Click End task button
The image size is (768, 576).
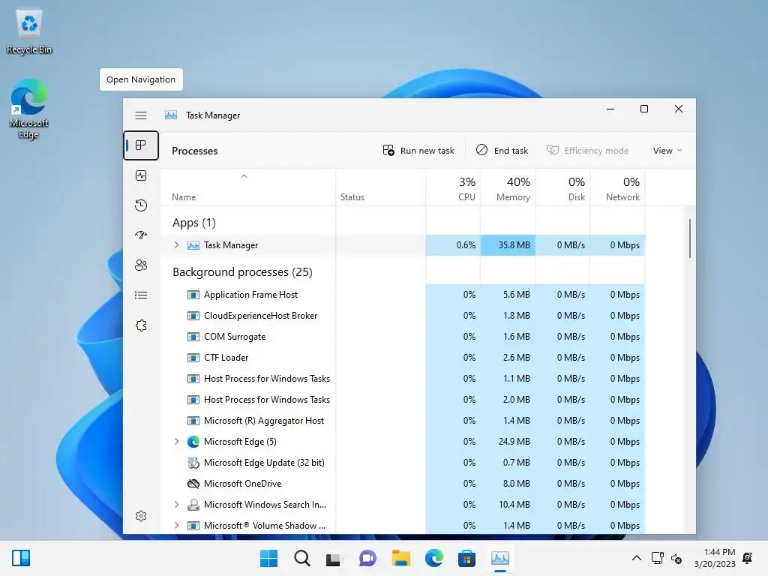coord(502,151)
